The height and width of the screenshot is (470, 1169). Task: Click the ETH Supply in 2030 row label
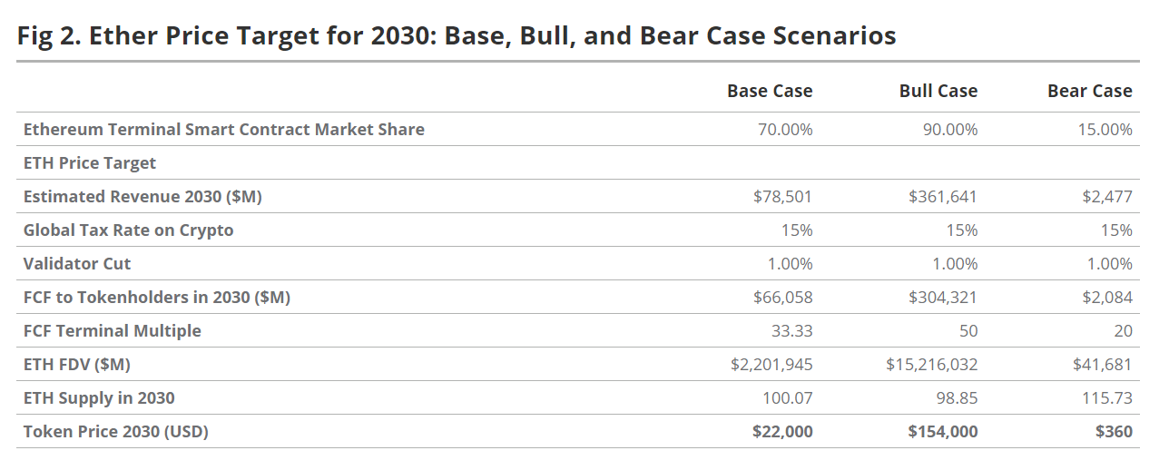tap(99, 398)
